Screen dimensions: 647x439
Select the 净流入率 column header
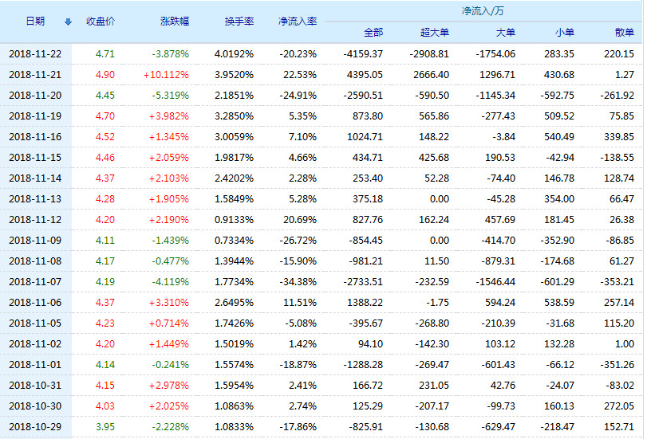[297, 22]
